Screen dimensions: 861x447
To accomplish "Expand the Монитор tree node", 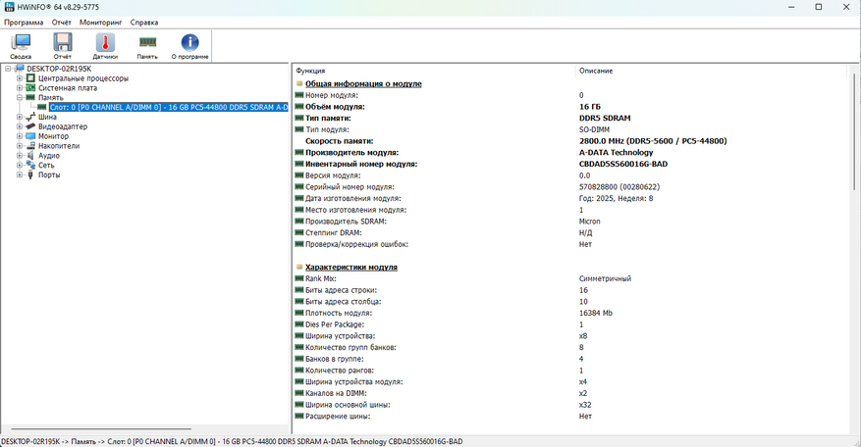I will point(20,136).
